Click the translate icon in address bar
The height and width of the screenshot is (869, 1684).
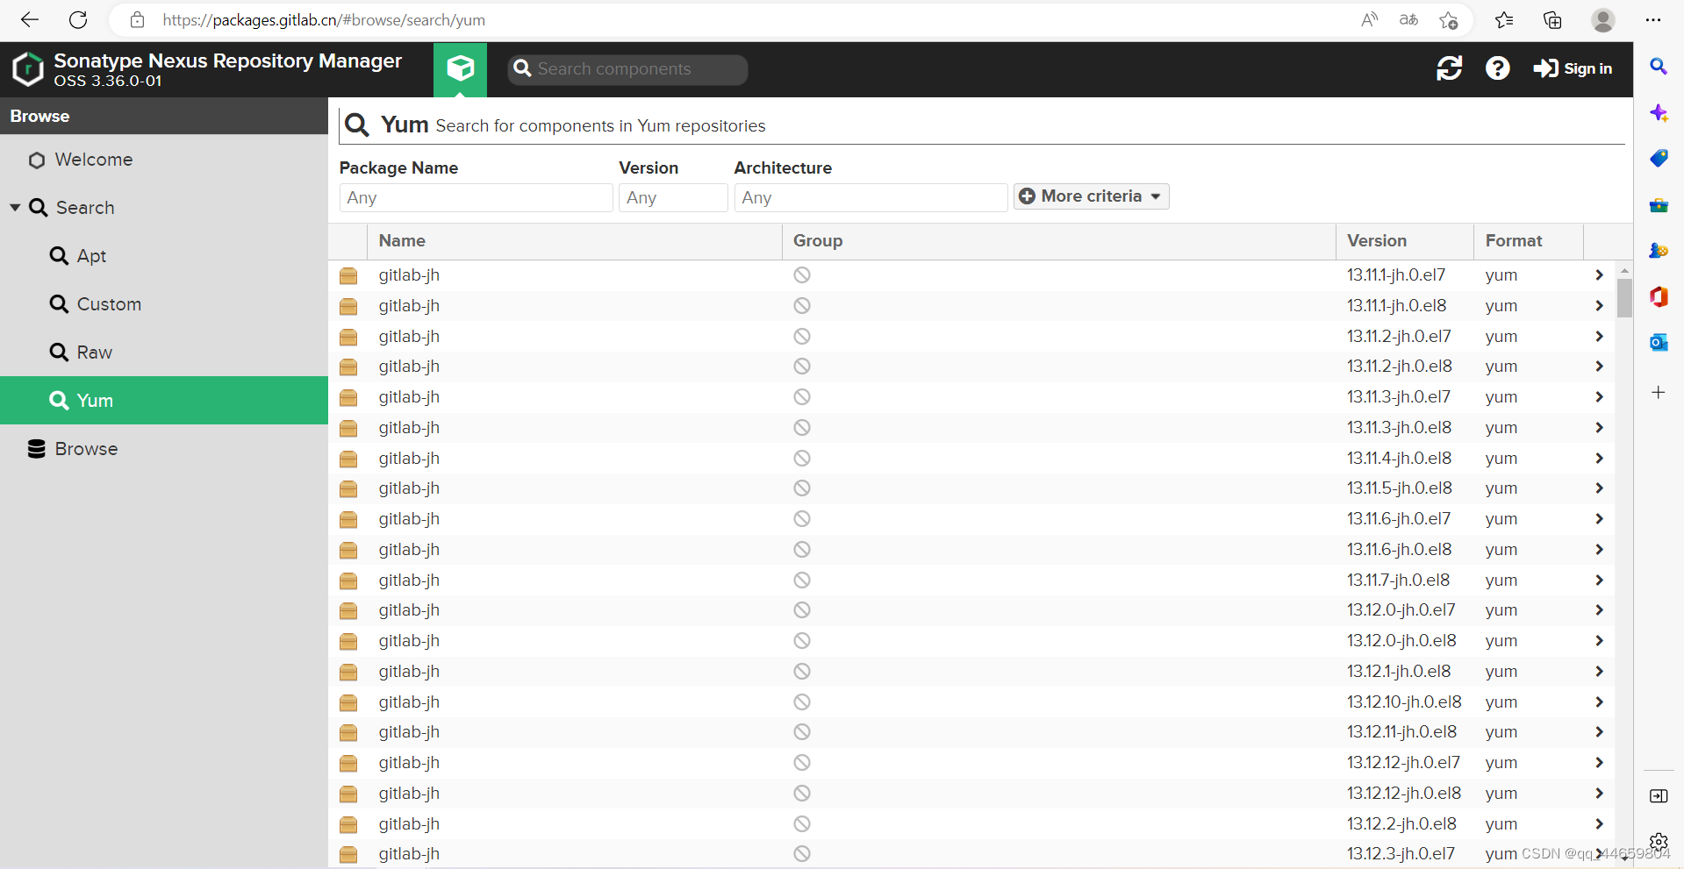coord(1408,19)
